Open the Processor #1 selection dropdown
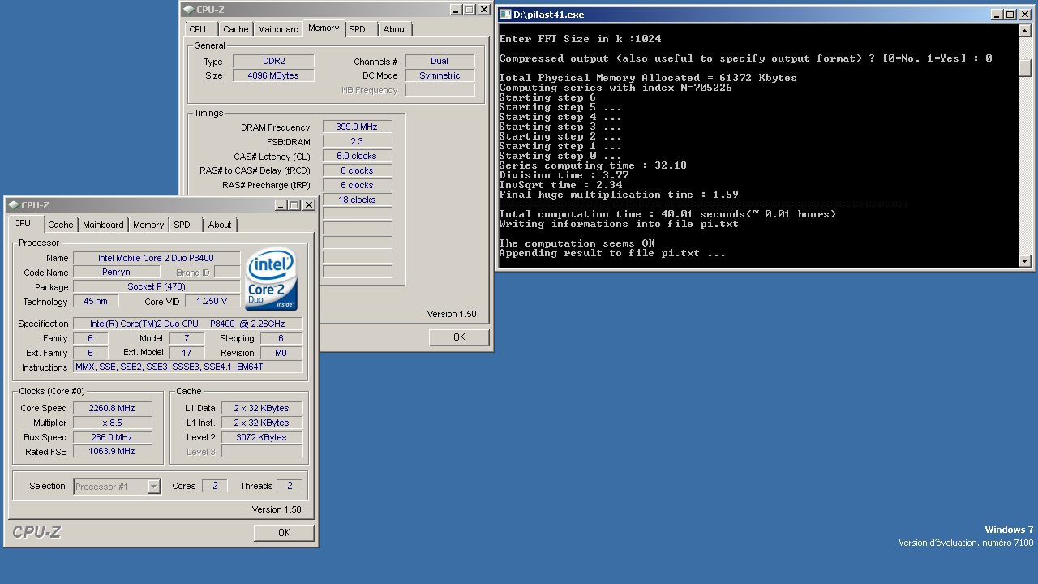 click(x=153, y=487)
